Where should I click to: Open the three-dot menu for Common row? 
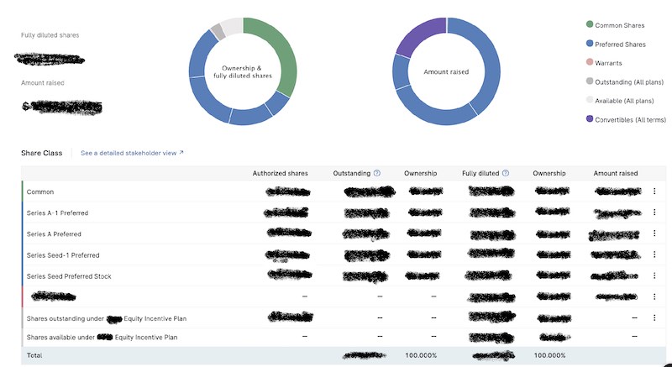click(654, 191)
